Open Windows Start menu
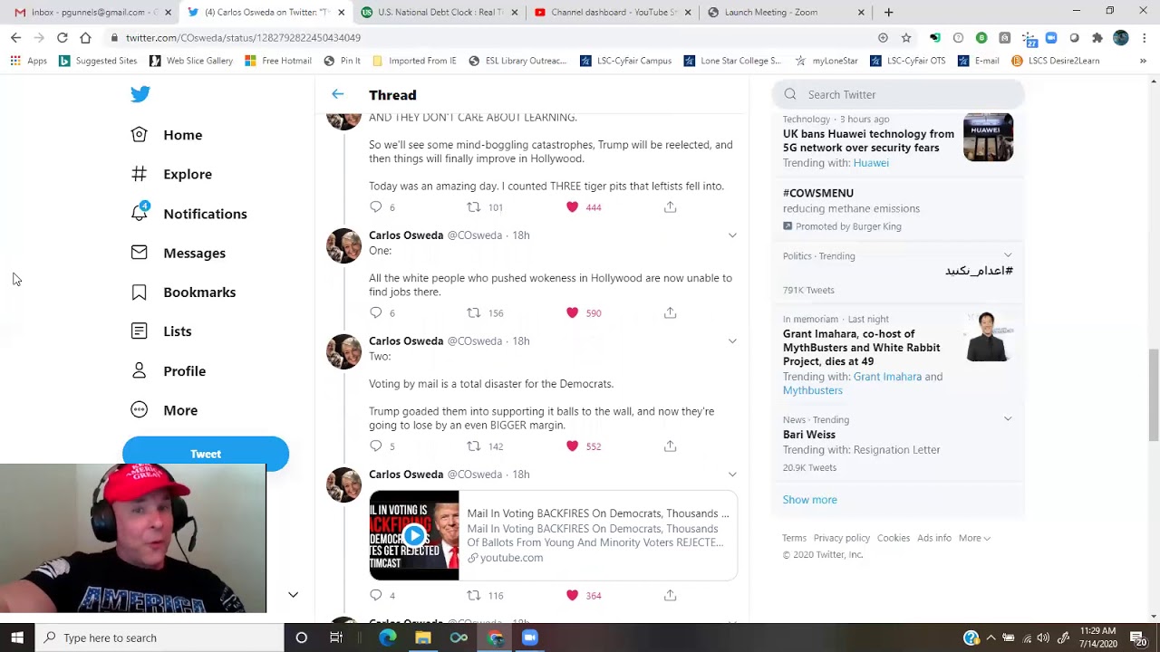This screenshot has height=652, width=1160. pos(17,638)
